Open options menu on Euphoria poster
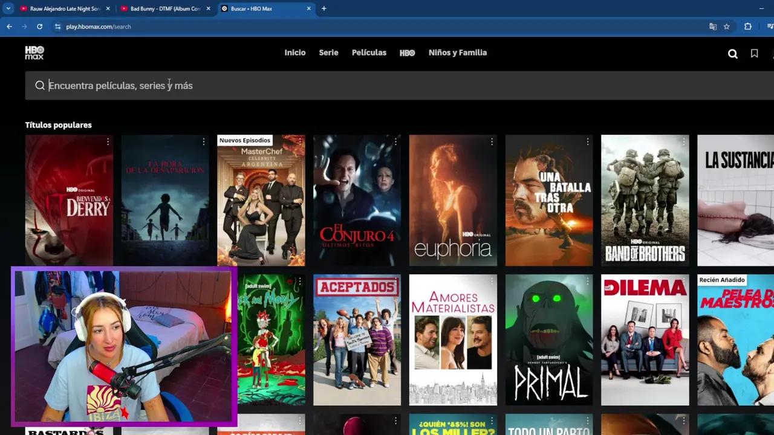 point(492,141)
